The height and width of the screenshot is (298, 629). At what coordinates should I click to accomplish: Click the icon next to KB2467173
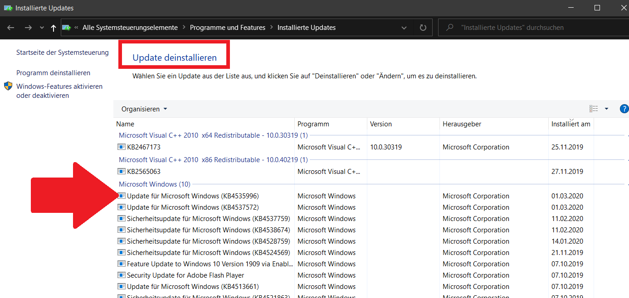point(121,147)
